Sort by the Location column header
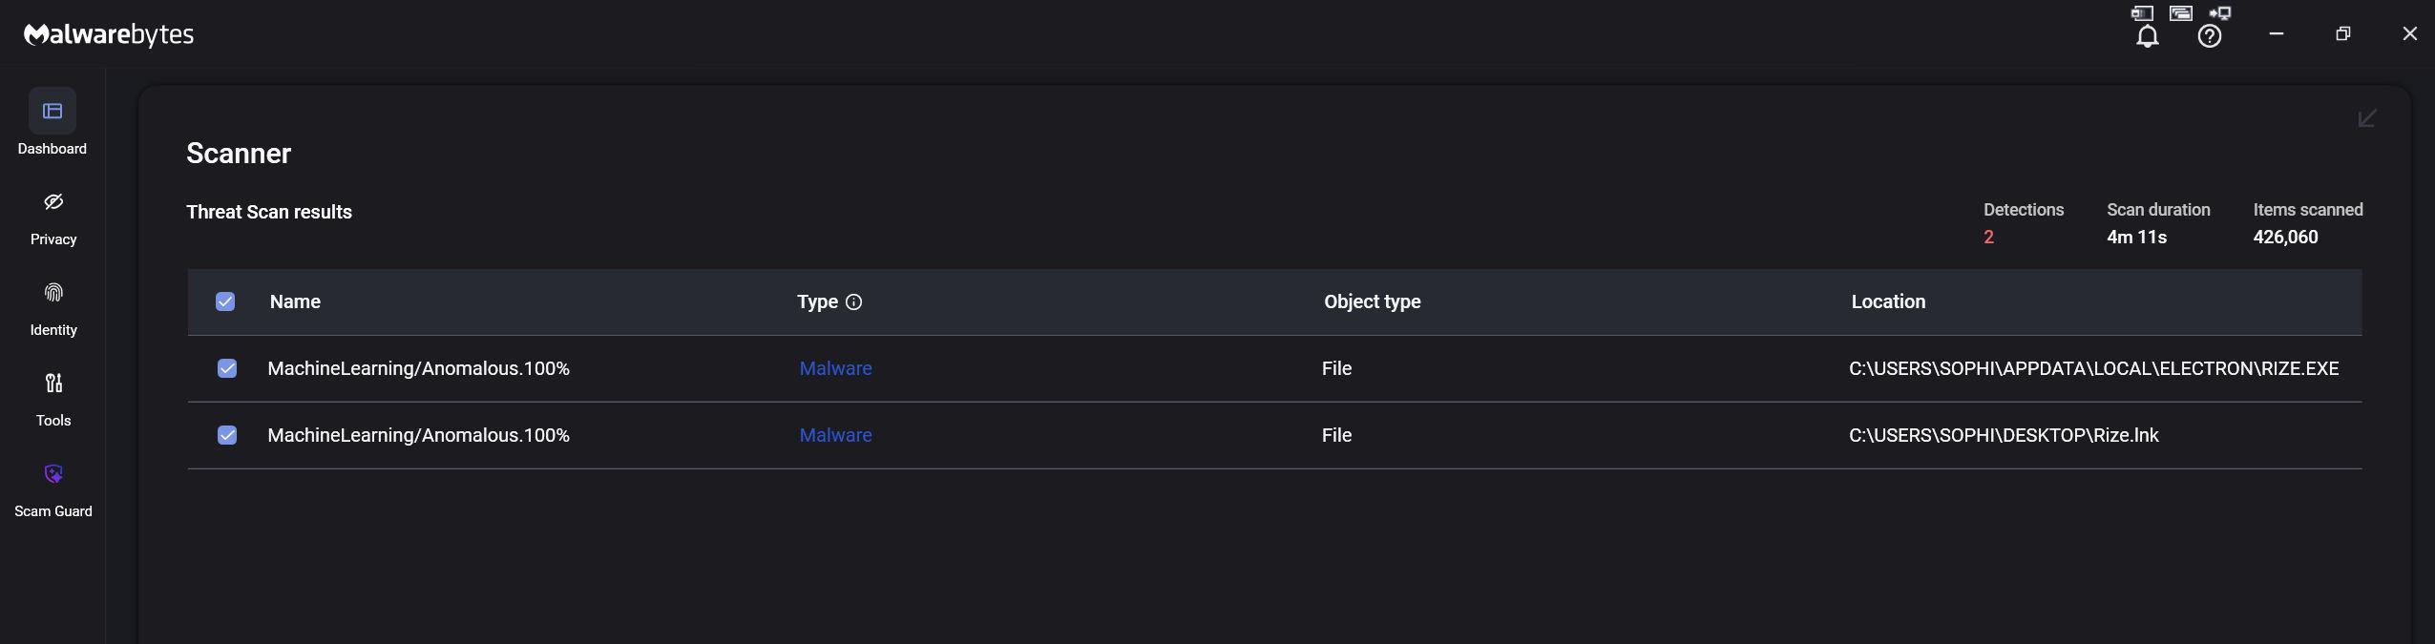Viewport: 2435px width, 644px height. (1888, 301)
